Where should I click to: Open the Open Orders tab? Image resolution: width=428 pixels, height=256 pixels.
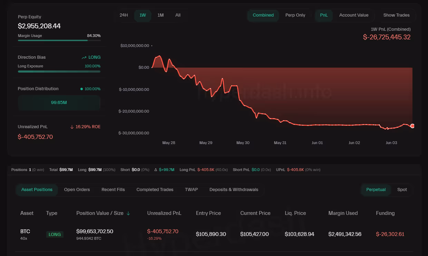click(77, 189)
